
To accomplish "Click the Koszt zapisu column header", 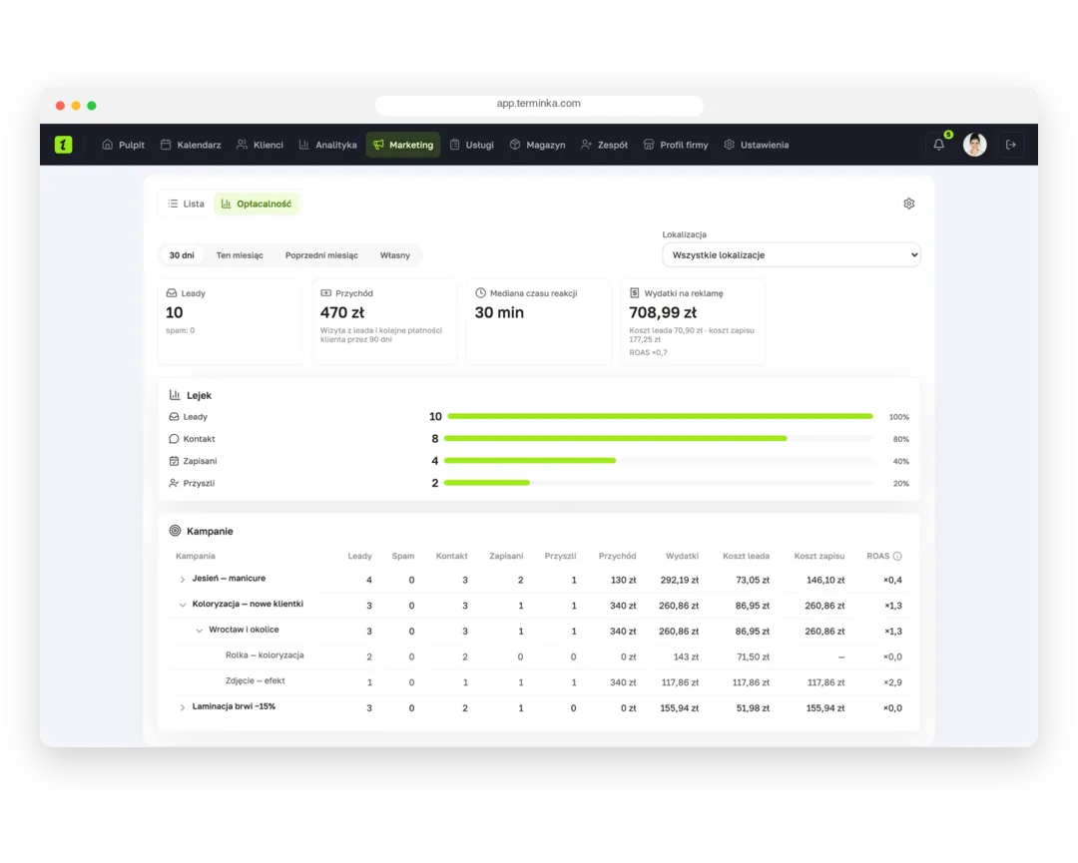I will (818, 556).
